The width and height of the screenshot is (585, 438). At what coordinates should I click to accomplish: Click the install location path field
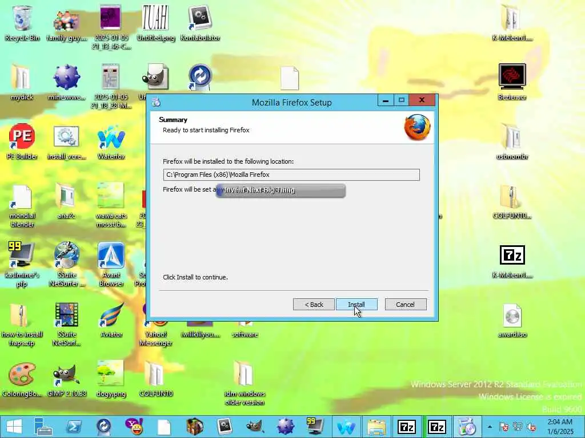[x=291, y=175]
